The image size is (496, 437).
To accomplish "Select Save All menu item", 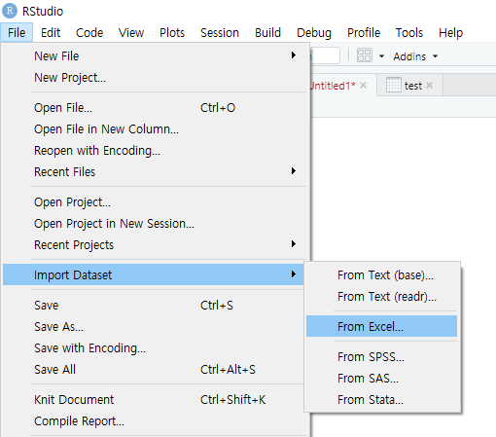I will [154, 369].
